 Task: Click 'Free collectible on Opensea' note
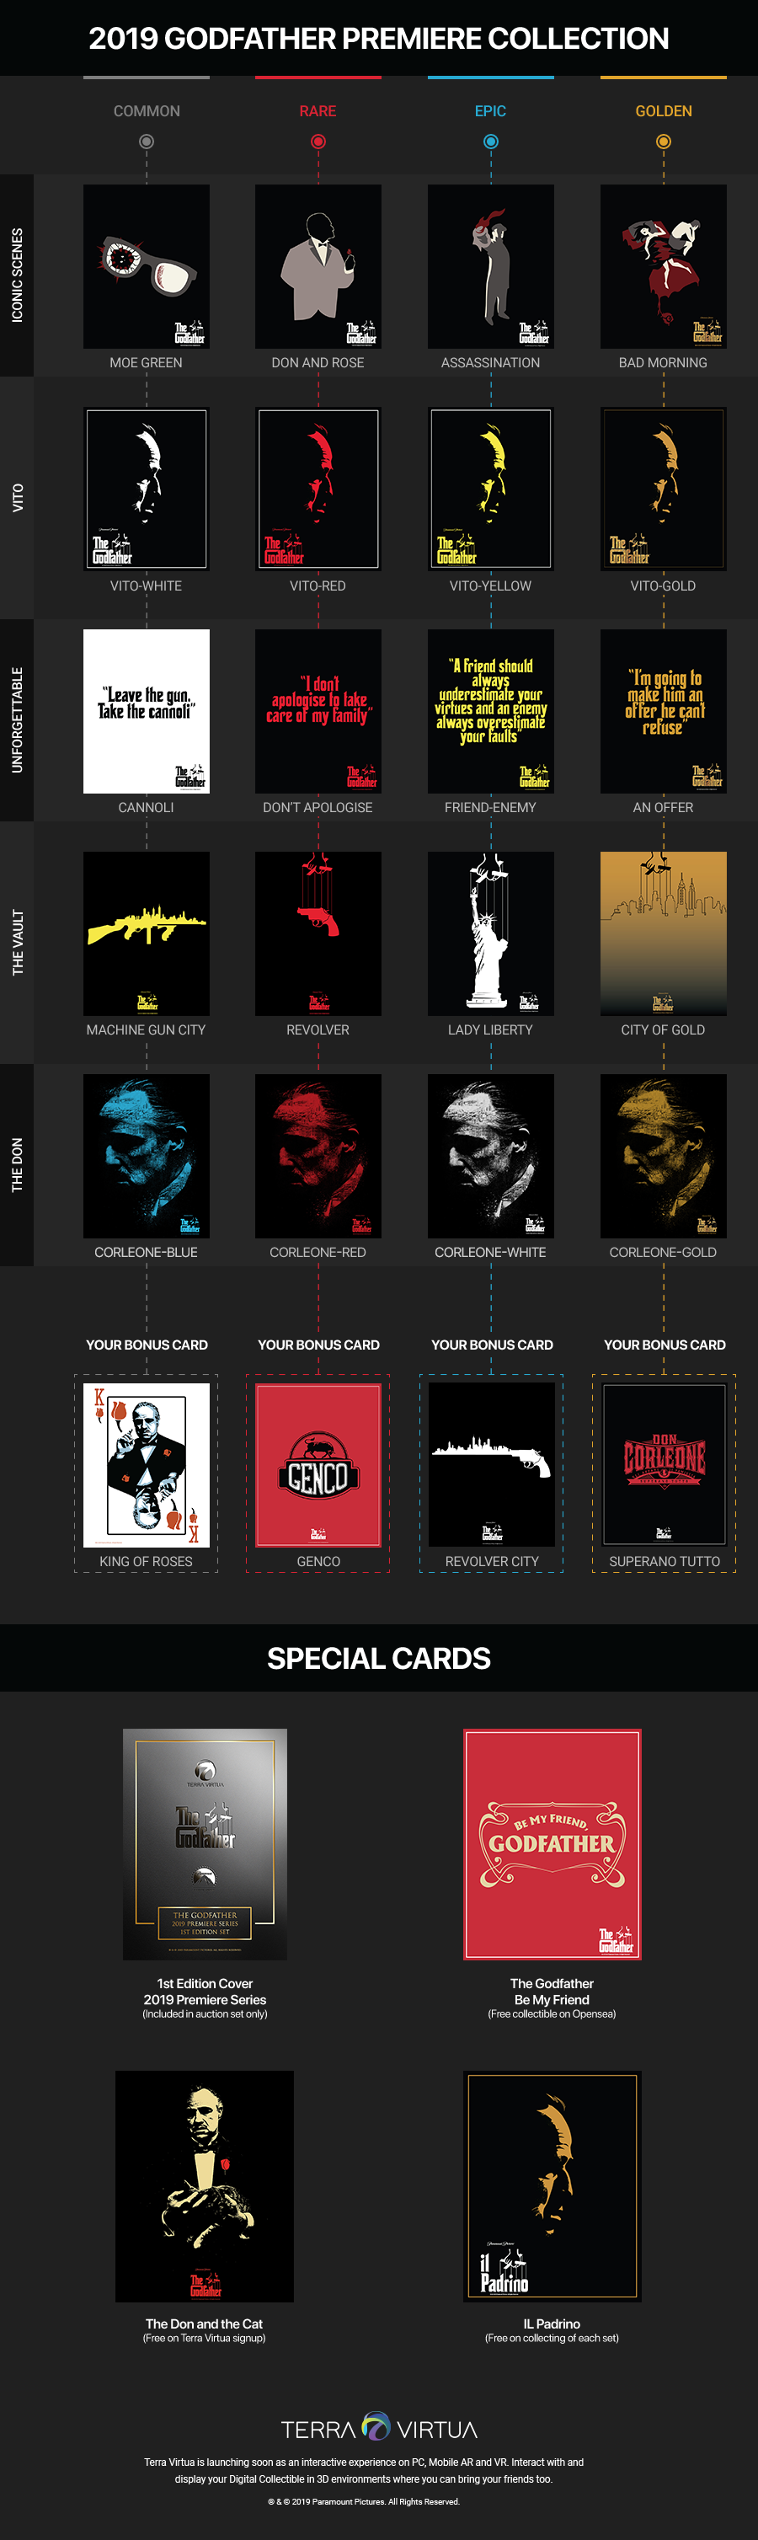coord(552,2013)
